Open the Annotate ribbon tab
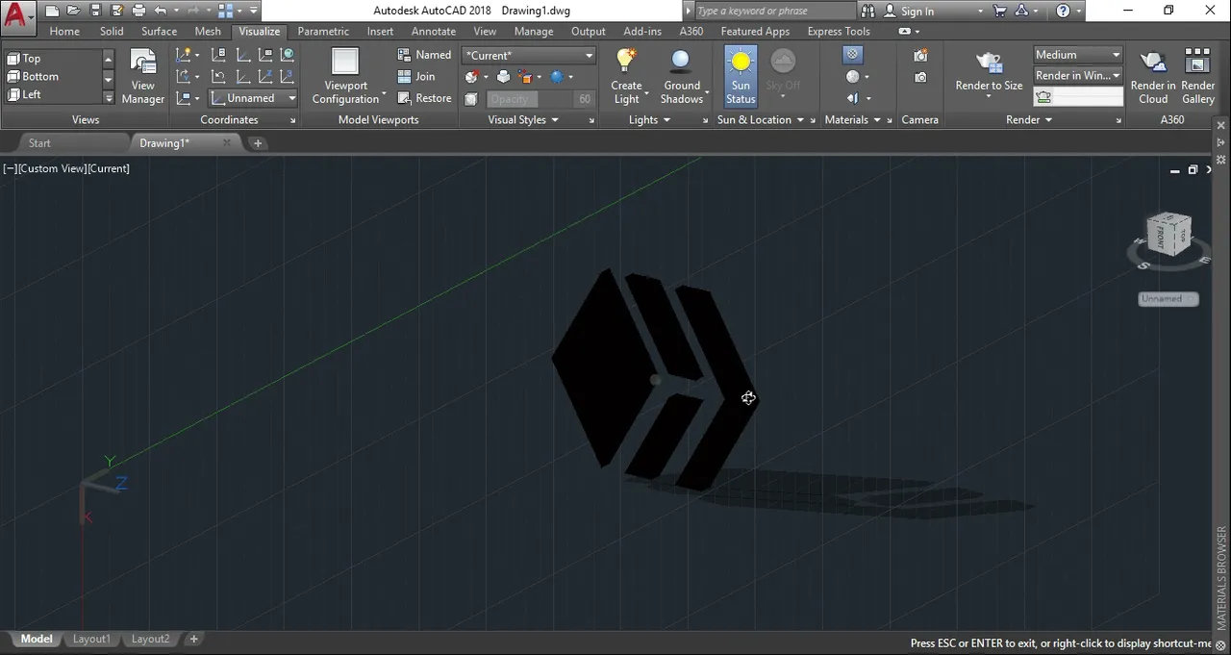Image resolution: width=1231 pixels, height=655 pixels. 434,31
